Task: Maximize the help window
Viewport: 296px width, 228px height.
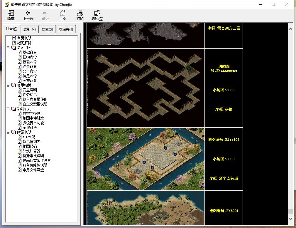Action: 273,4
